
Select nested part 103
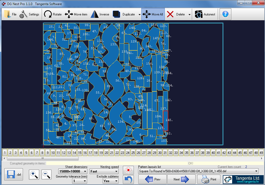(161, 141)
